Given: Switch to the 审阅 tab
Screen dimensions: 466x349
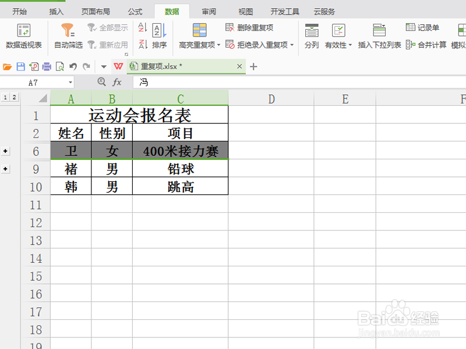Looking at the screenshot, I should 209,12.
